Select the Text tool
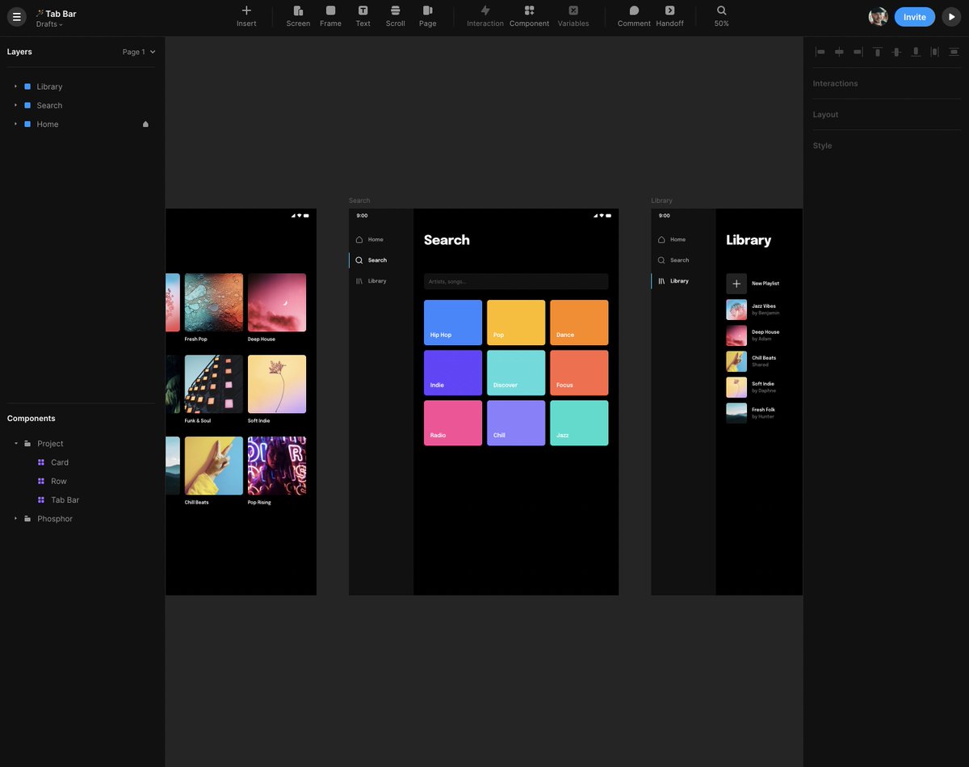This screenshot has height=767, width=969. pyautogui.click(x=363, y=16)
